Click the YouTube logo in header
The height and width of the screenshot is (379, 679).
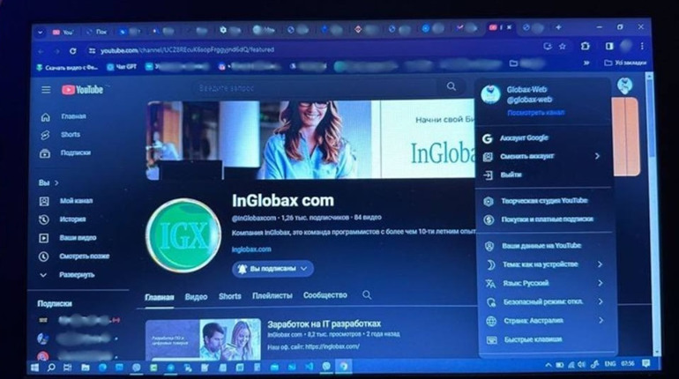[82, 90]
